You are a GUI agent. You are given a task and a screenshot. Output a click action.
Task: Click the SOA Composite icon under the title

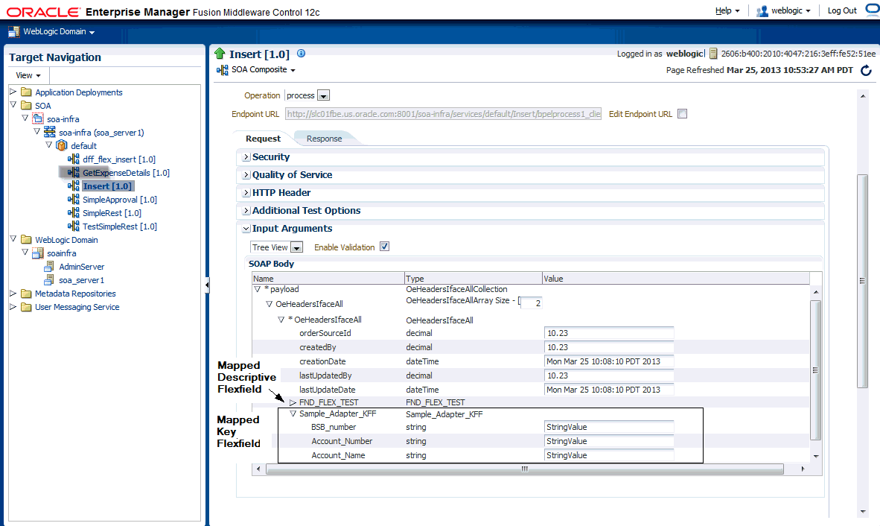223,70
